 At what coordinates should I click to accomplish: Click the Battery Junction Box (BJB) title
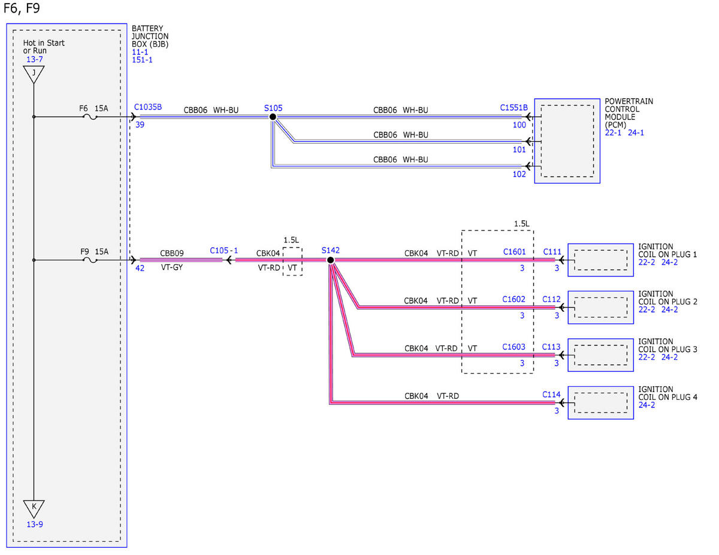150,37
